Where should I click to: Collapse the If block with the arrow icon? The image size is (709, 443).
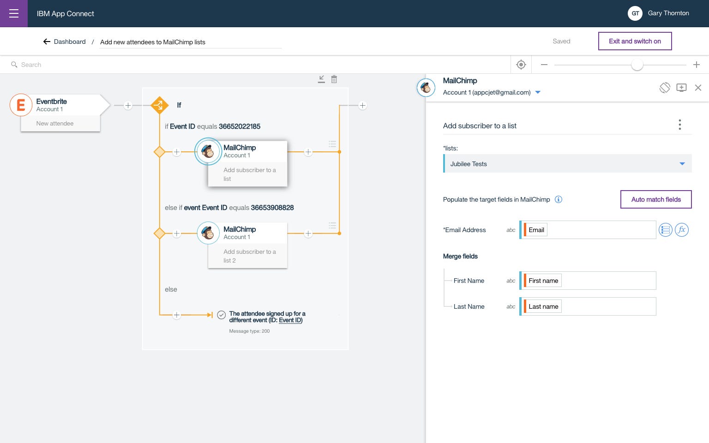pyautogui.click(x=322, y=79)
